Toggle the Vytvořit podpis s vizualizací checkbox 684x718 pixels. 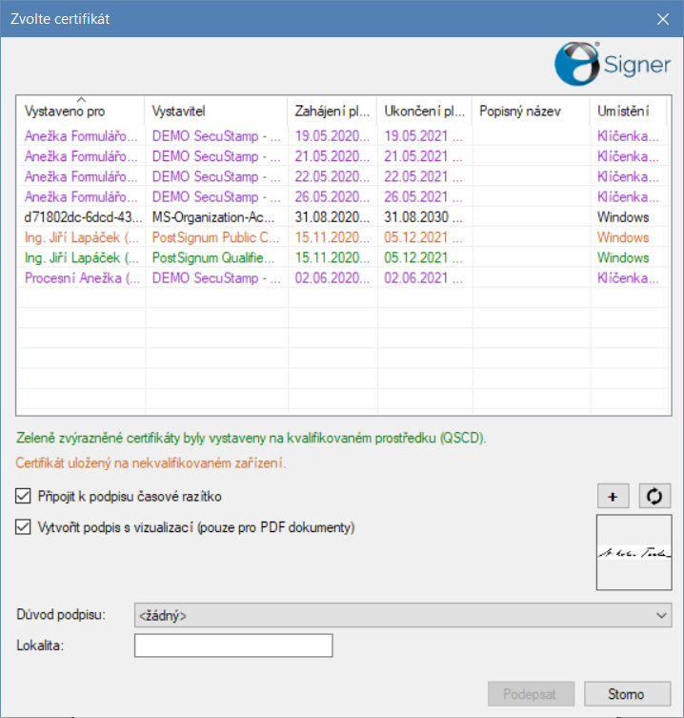pyautogui.click(x=23, y=526)
